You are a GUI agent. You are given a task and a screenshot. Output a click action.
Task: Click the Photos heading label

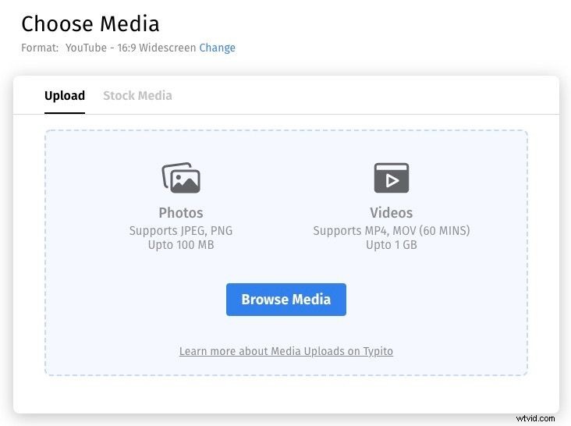pyautogui.click(x=181, y=213)
